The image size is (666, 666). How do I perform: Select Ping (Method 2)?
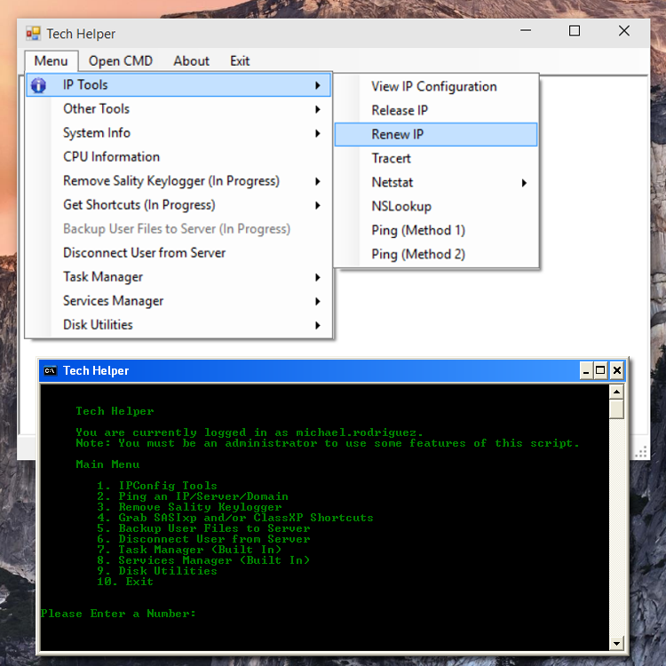pyautogui.click(x=436, y=255)
